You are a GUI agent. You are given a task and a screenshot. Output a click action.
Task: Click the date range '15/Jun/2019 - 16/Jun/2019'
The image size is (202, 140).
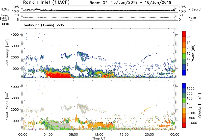click(141, 3)
